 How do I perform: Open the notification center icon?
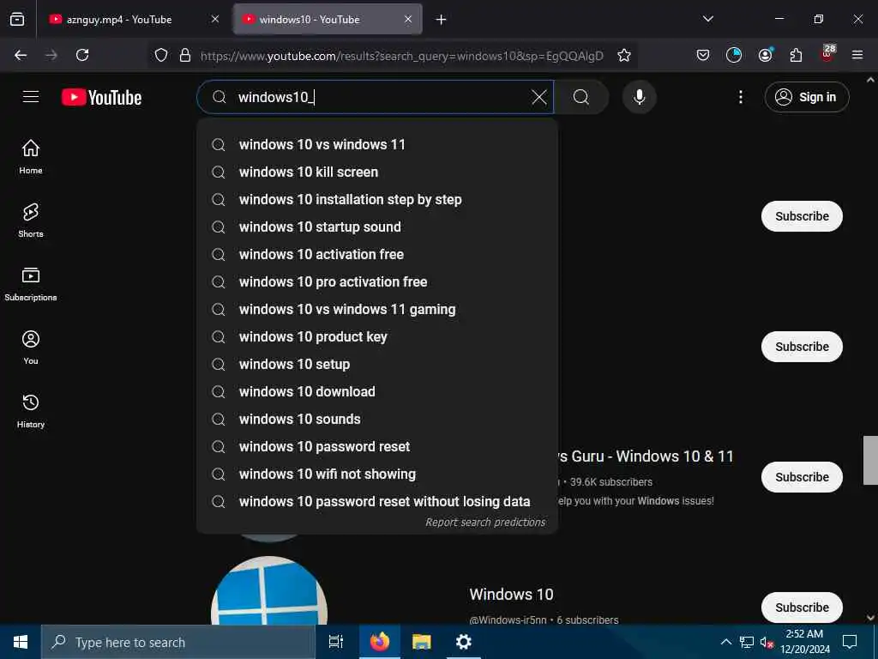coord(850,642)
